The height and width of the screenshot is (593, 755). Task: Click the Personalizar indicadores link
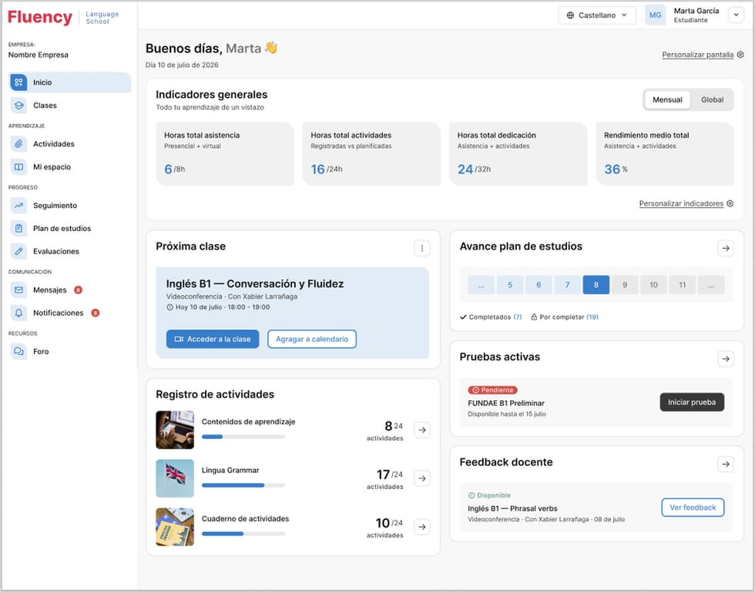(681, 203)
